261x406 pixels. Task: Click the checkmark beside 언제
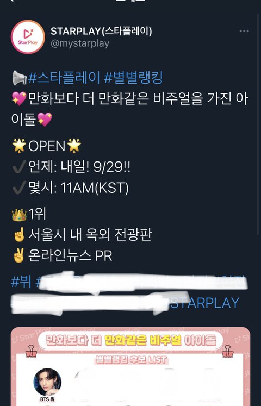[x=19, y=167]
